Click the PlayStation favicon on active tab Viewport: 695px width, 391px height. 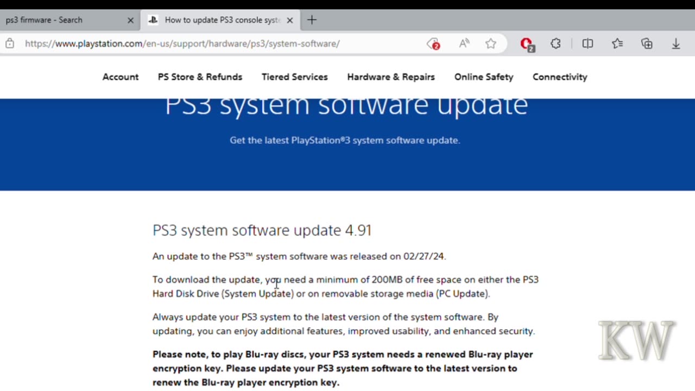pos(153,20)
